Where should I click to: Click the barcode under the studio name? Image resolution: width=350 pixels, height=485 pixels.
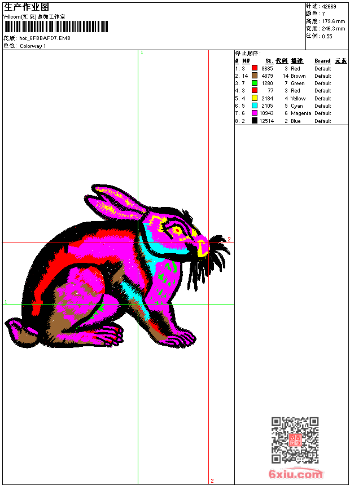56,27
